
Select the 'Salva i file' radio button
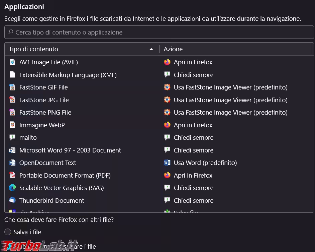point(8,232)
